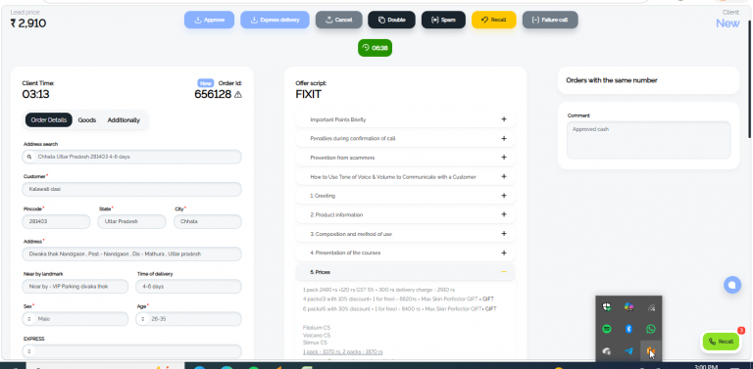753x369 pixels.
Task: Open the colorful Copilot tray icon
Action: [628, 307]
